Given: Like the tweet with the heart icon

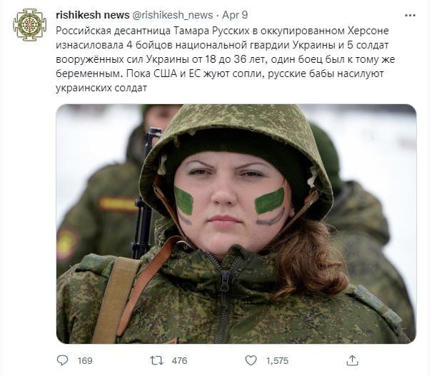Looking at the screenshot, I should point(251,360).
